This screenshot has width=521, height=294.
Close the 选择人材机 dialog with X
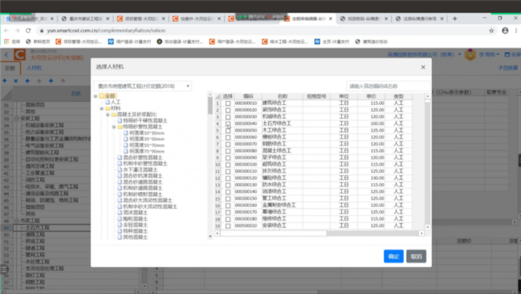click(423, 67)
